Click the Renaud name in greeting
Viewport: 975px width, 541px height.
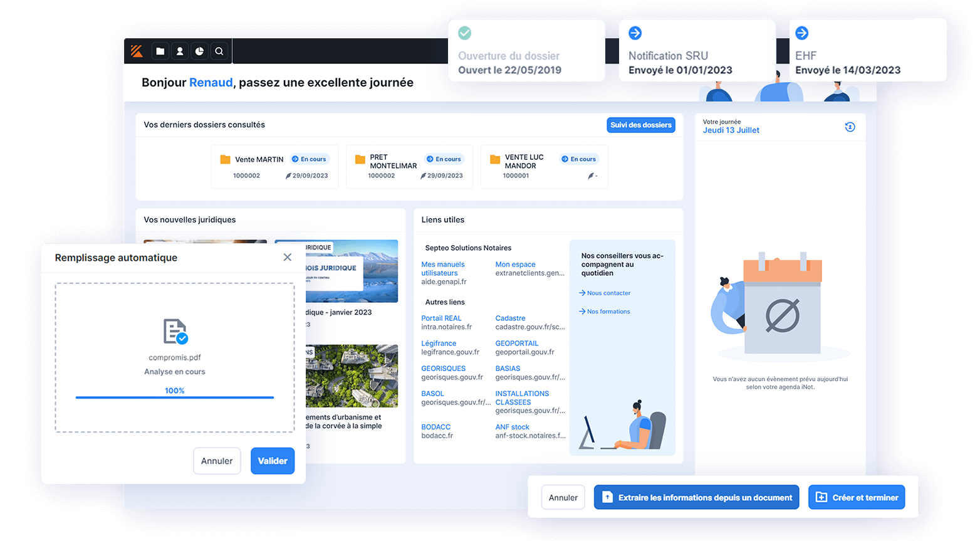211,83
